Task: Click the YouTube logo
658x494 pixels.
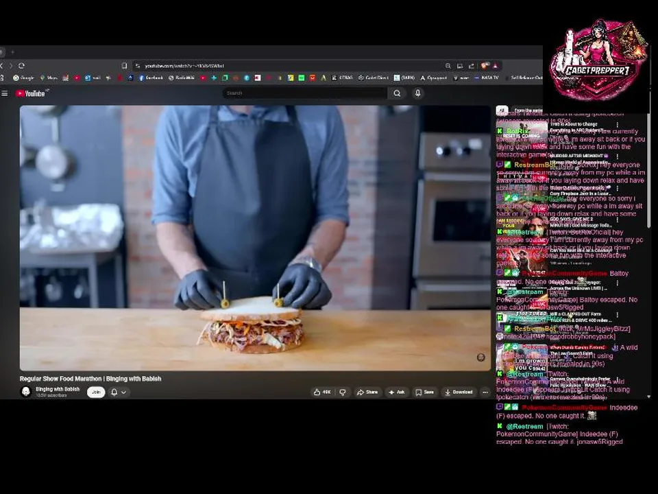Action: click(x=31, y=93)
